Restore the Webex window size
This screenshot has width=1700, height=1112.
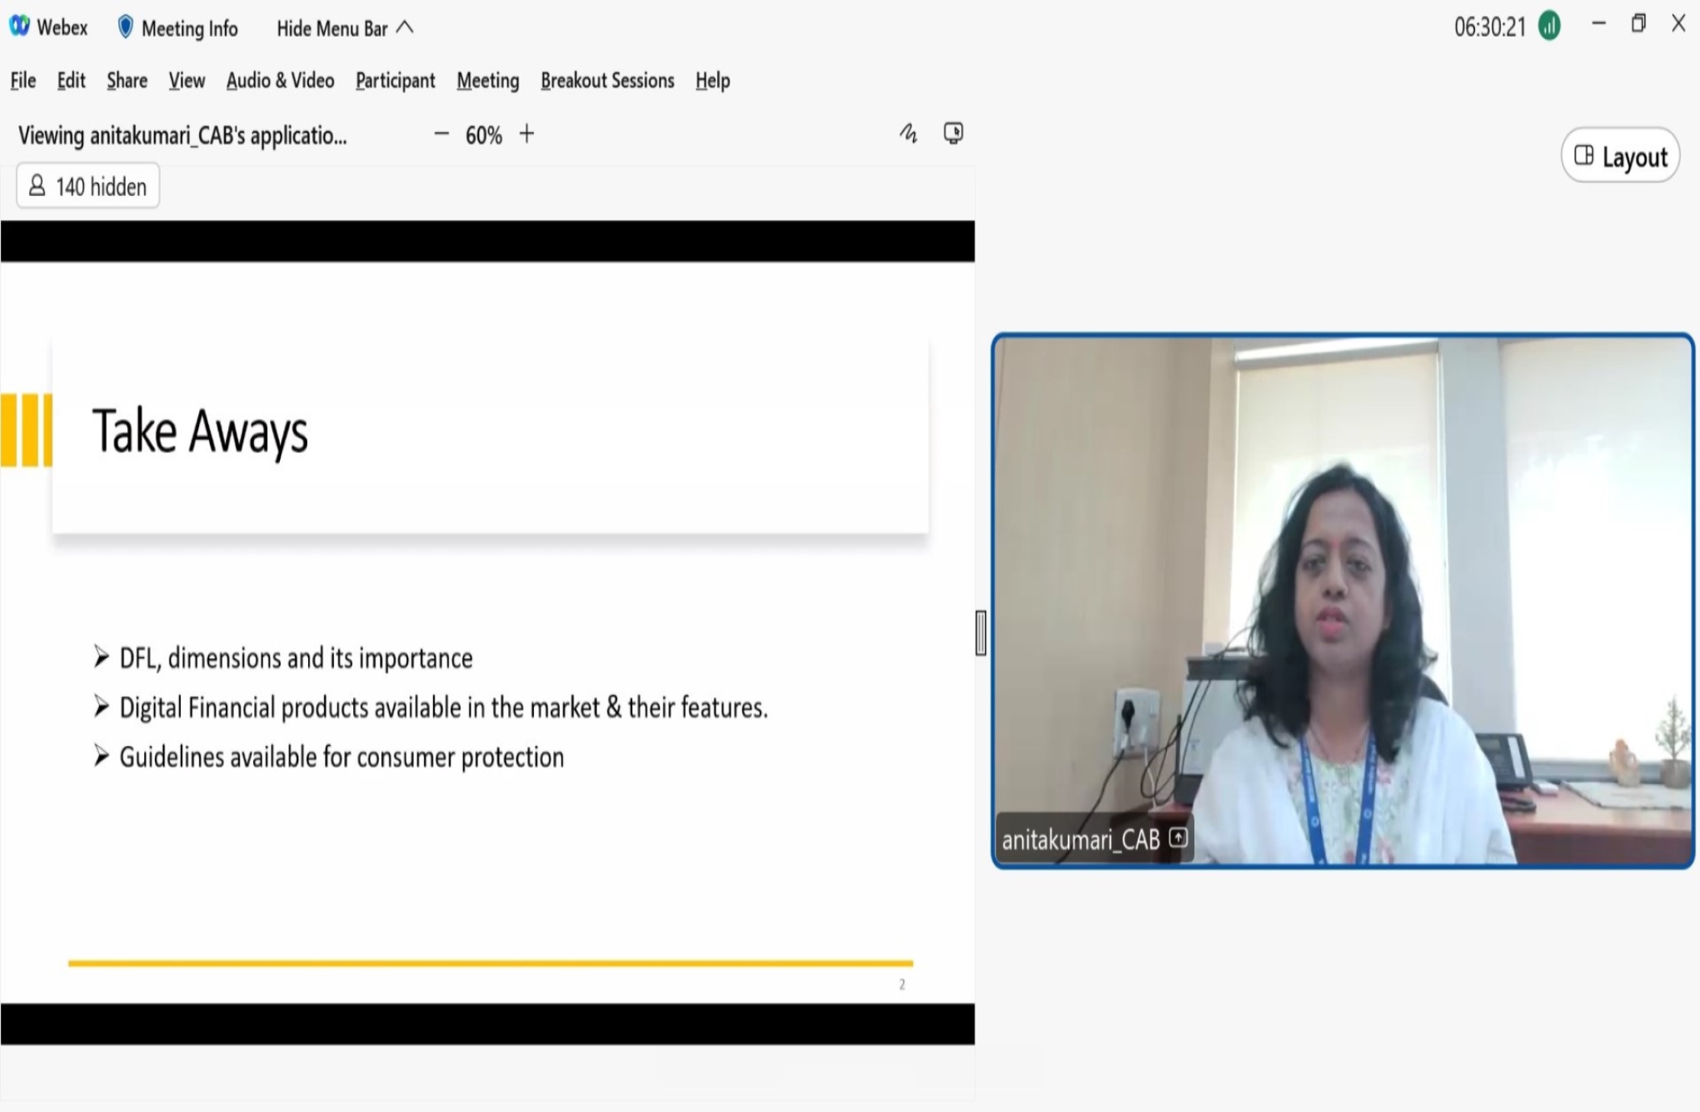(1637, 24)
